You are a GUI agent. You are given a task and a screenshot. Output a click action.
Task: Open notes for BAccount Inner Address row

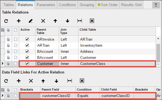point(16,51)
